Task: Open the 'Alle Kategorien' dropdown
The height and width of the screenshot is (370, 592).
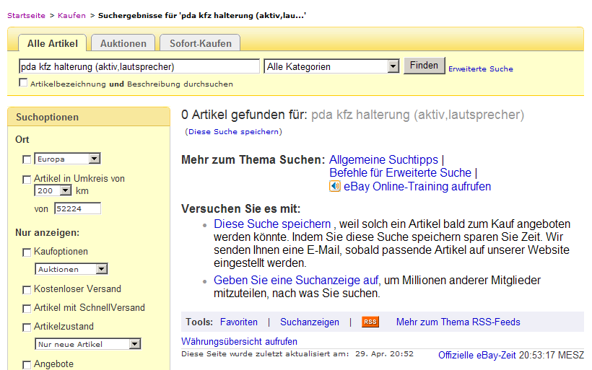Action: point(331,67)
